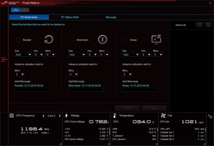
Task: Click the Shut down power icon
Action: click(x=103, y=40)
